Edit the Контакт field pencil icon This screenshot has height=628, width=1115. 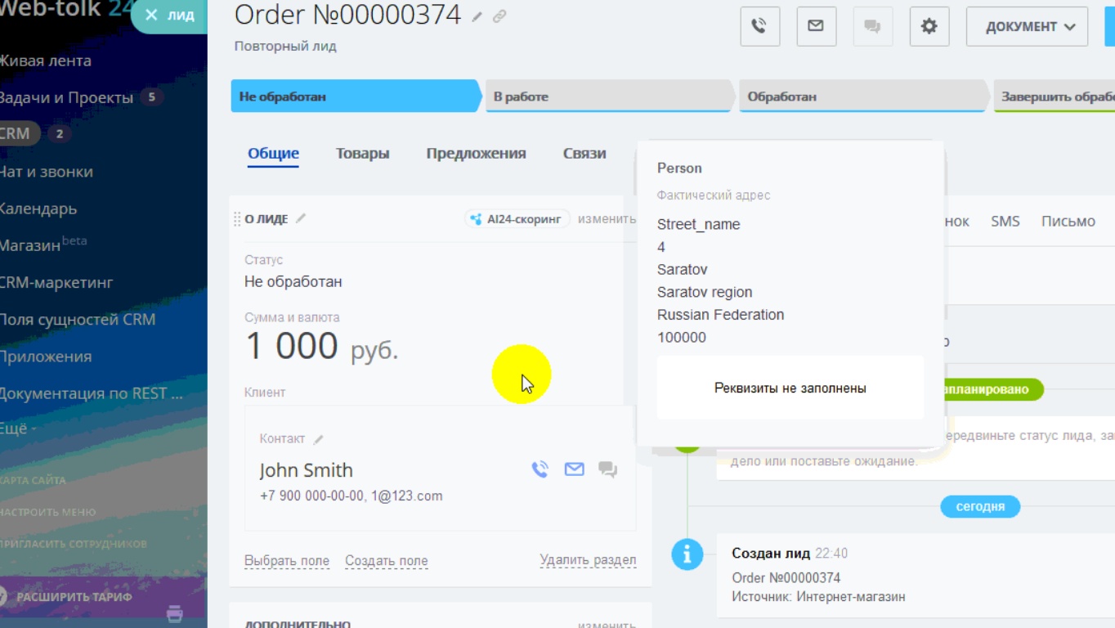(319, 439)
